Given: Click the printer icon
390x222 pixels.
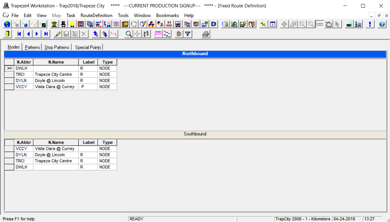Looking at the screenshot, I should click(205, 34).
